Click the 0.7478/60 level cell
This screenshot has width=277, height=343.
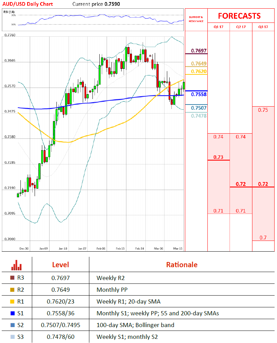point(61,337)
